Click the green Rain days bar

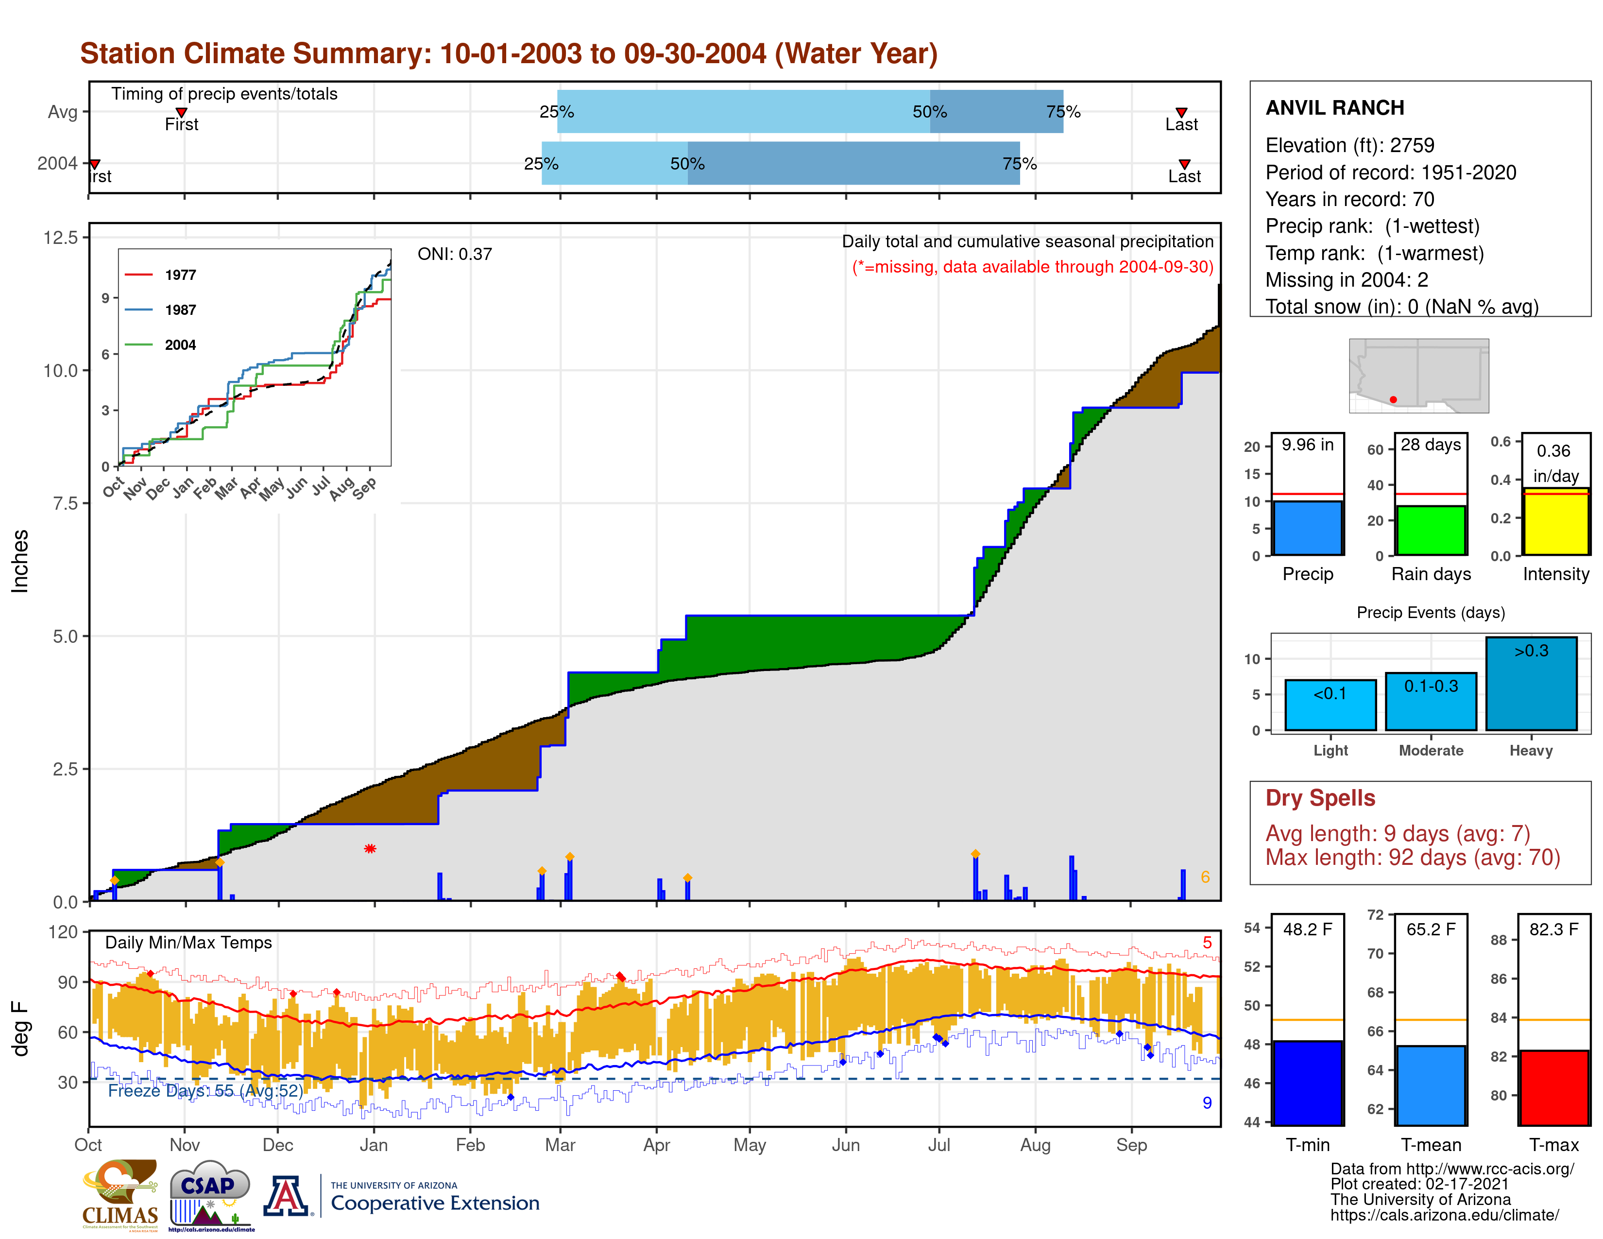coord(1431,530)
